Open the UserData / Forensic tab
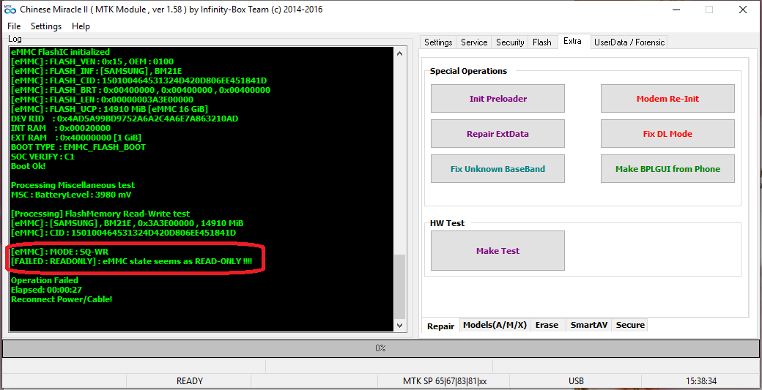The width and height of the screenshot is (762, 390). (629, 42)
